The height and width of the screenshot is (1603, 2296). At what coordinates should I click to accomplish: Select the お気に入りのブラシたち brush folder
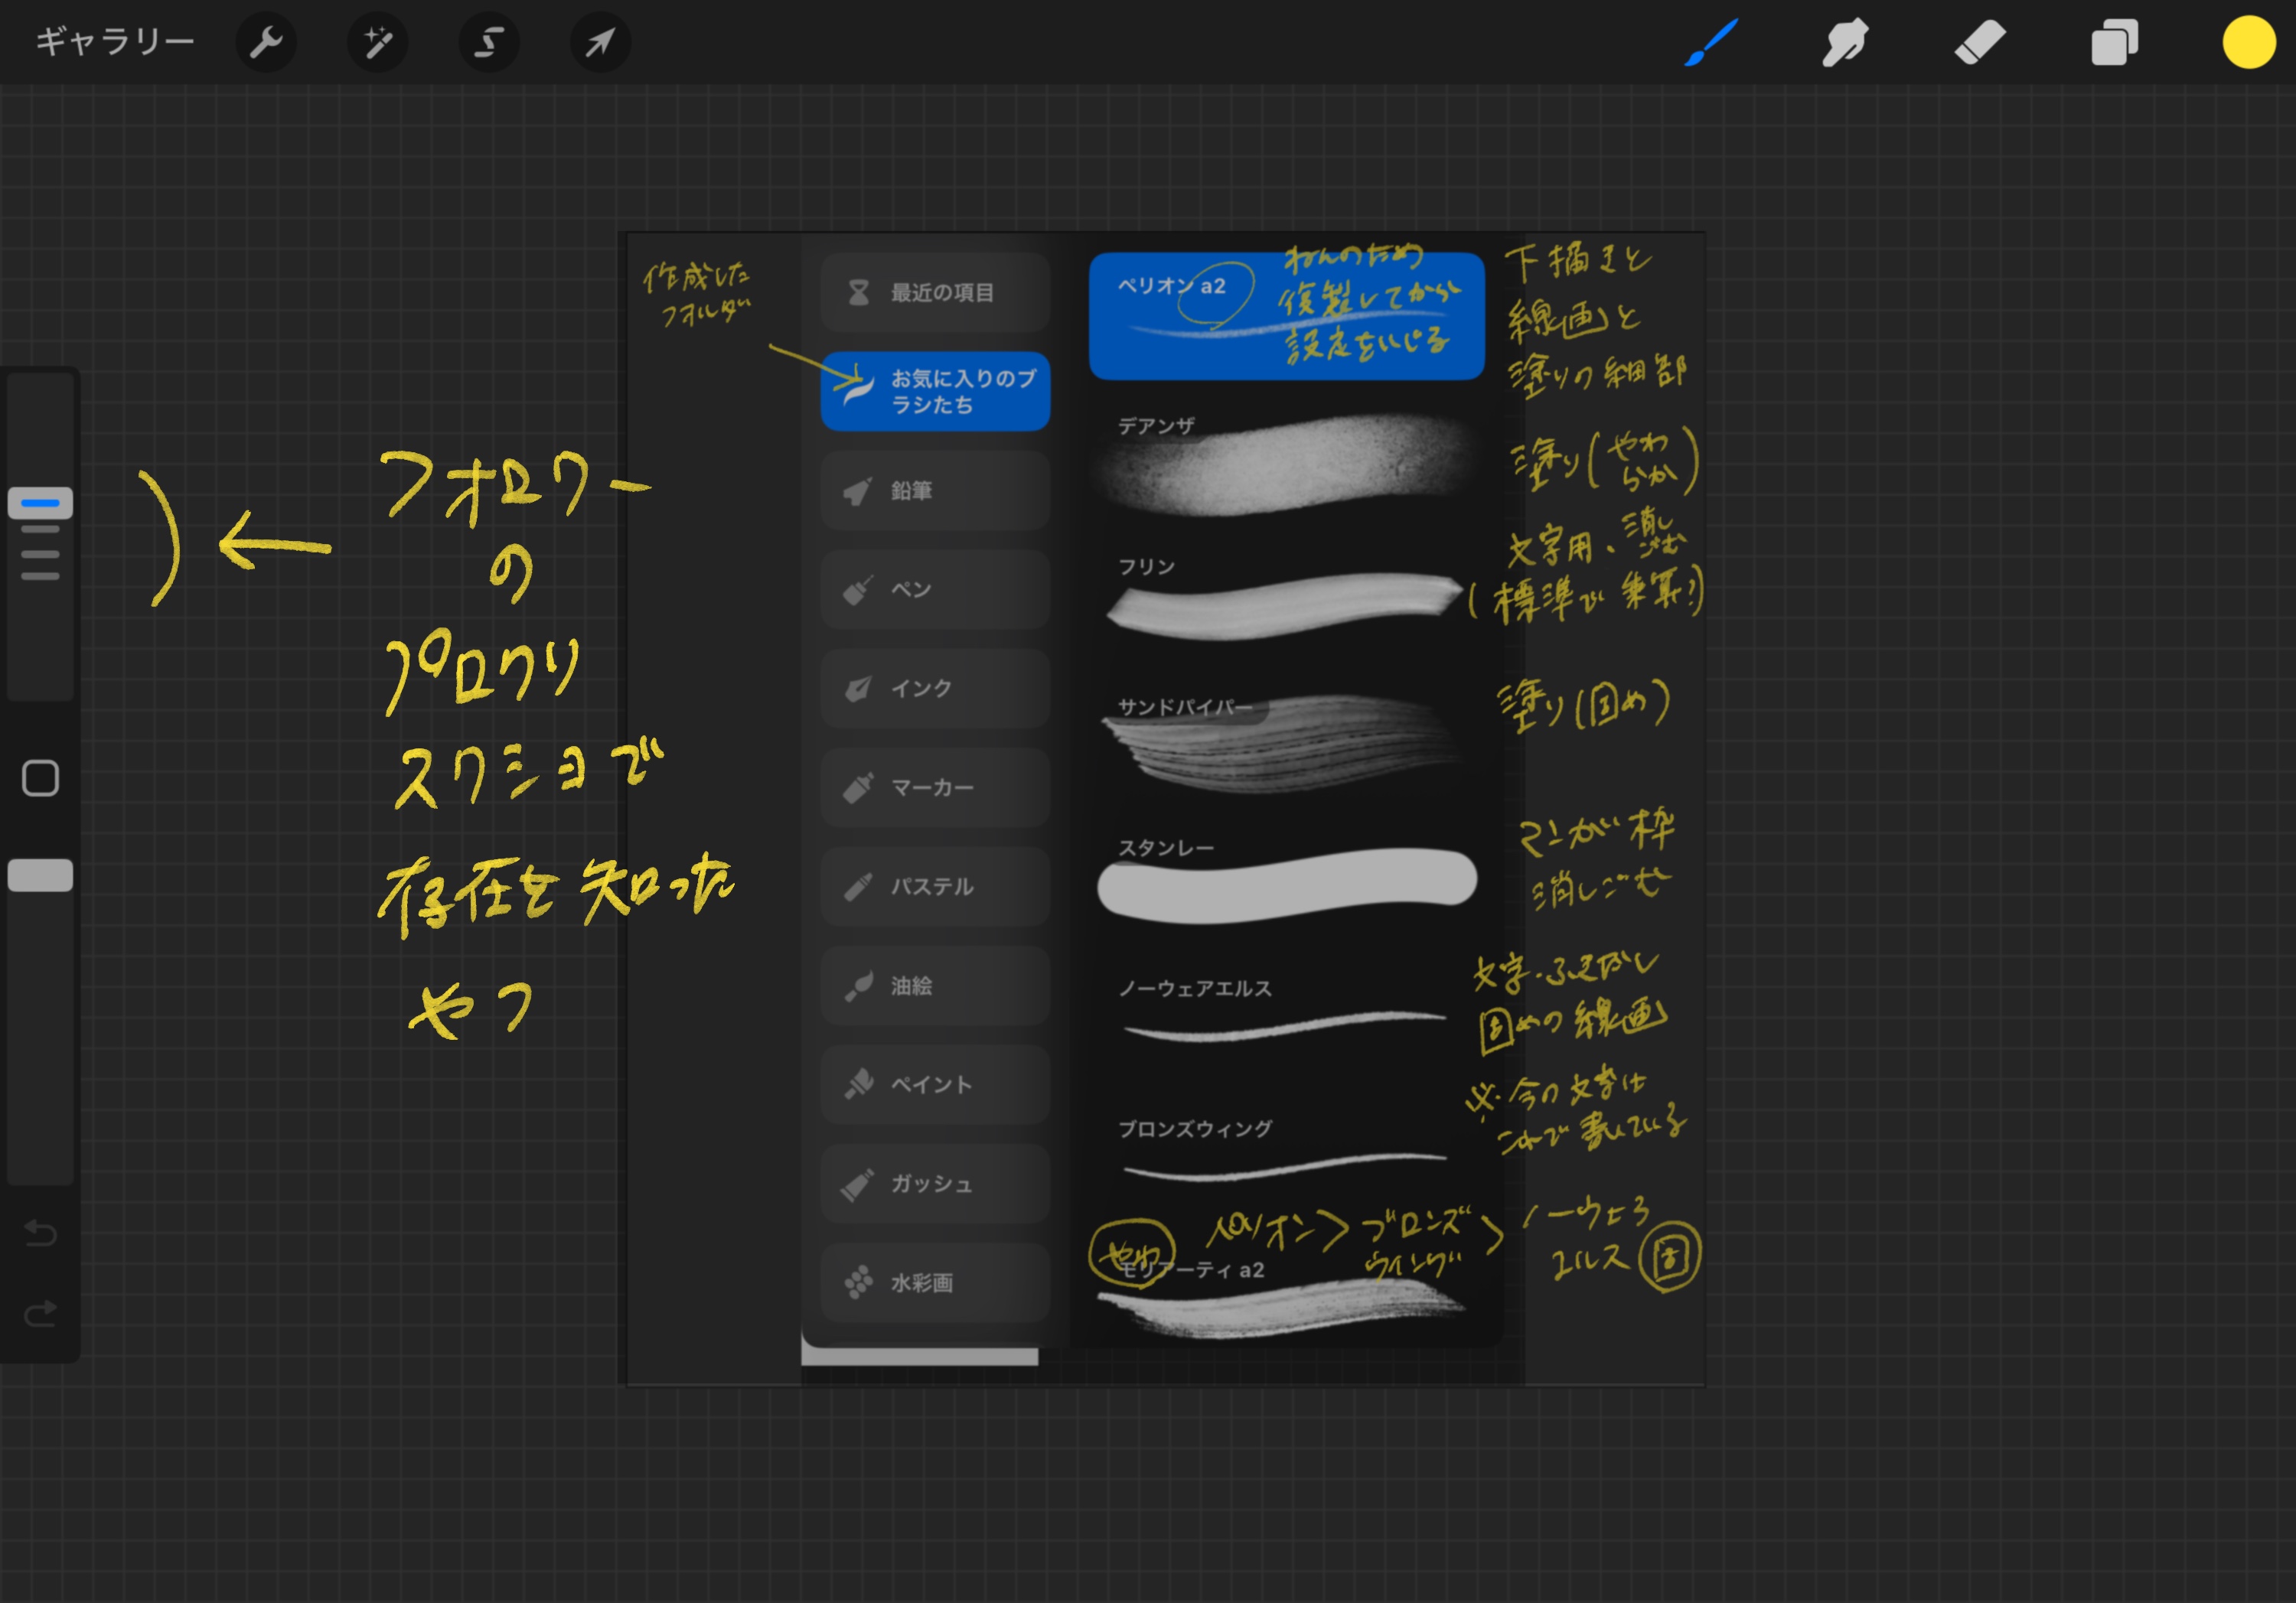pyautogui.click(x=935, y=391)
